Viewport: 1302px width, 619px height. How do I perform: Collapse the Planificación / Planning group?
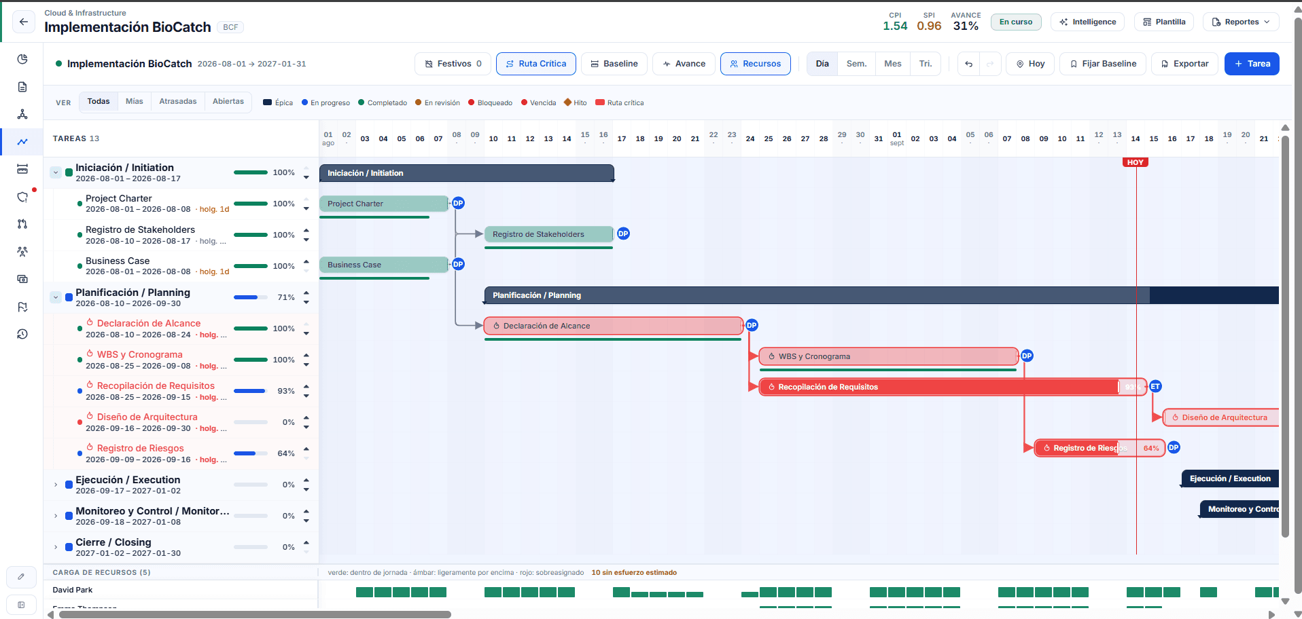tap(56, 297)
